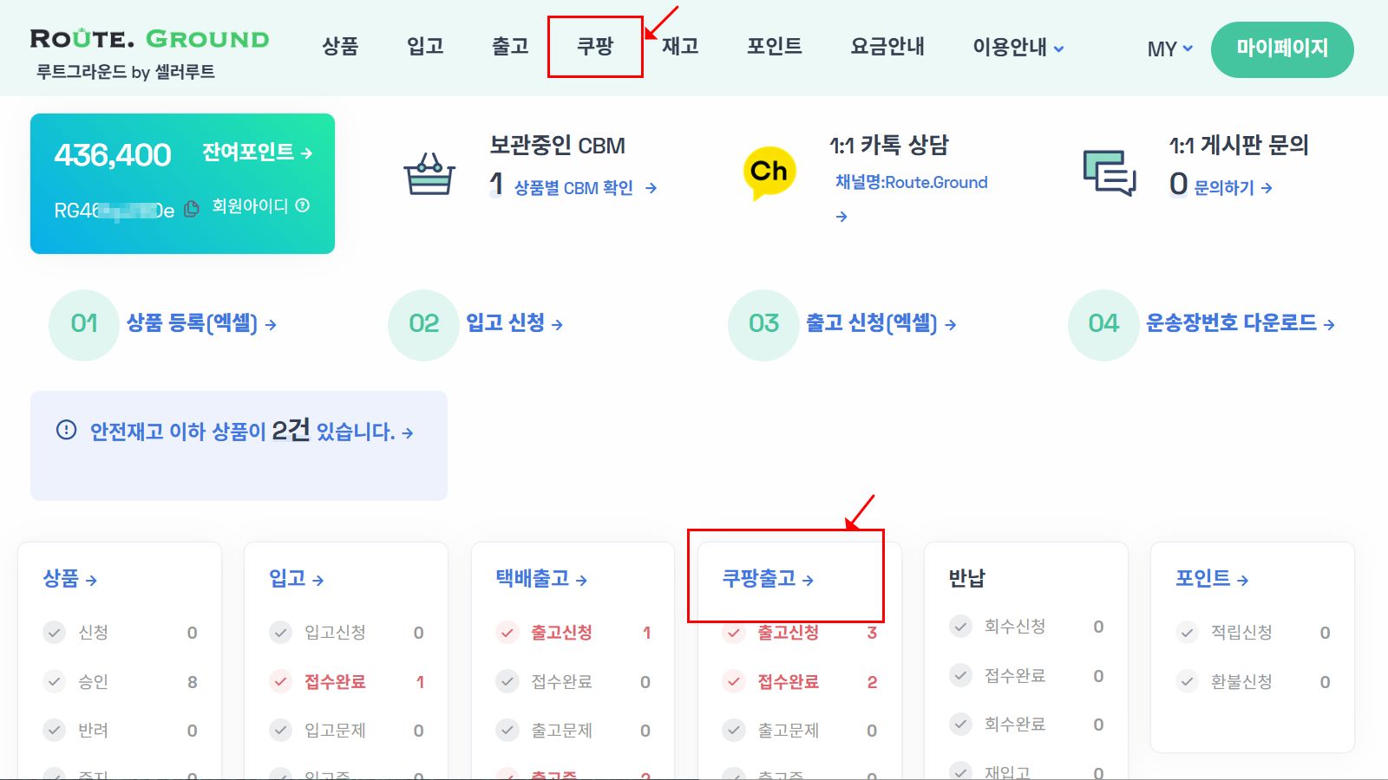Image resolution: width=1388 pixels, height=780 pixels.
Task: Select the 승인 status check in 상품 panel
Action: pos(54,681)
